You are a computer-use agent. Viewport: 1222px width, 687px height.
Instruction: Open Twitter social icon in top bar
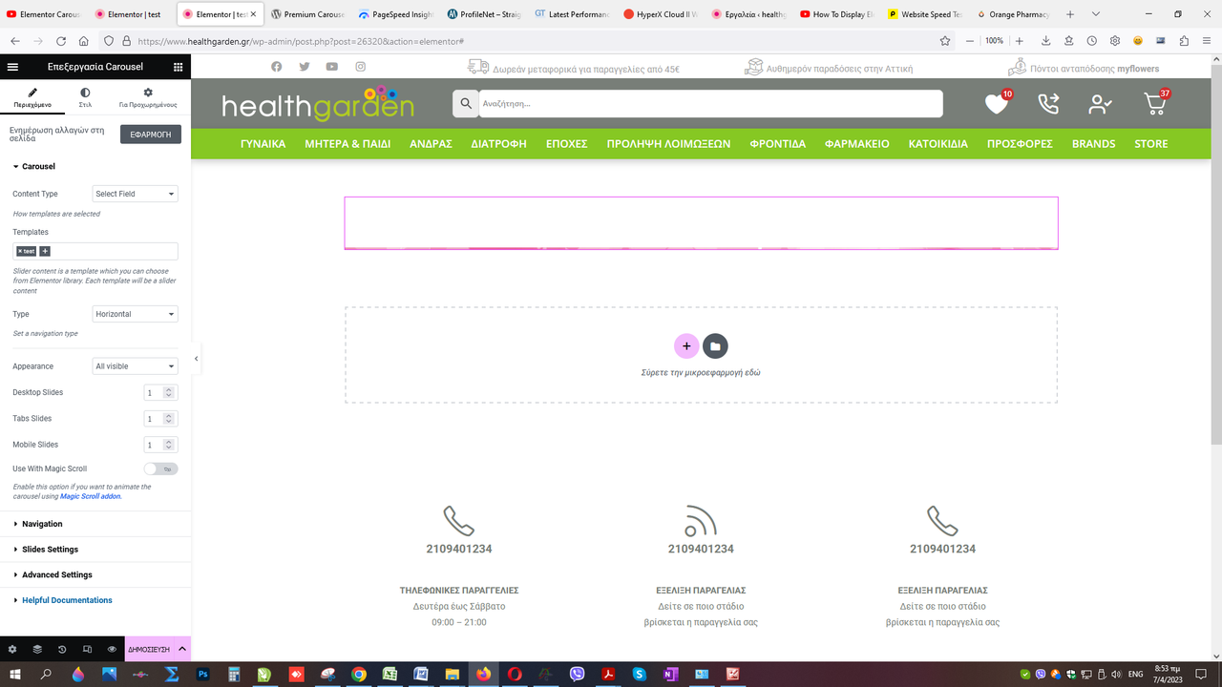[305, 67]
